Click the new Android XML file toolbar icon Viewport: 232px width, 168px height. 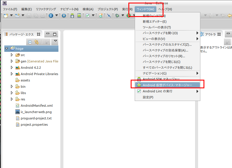(x=101, y=15)
